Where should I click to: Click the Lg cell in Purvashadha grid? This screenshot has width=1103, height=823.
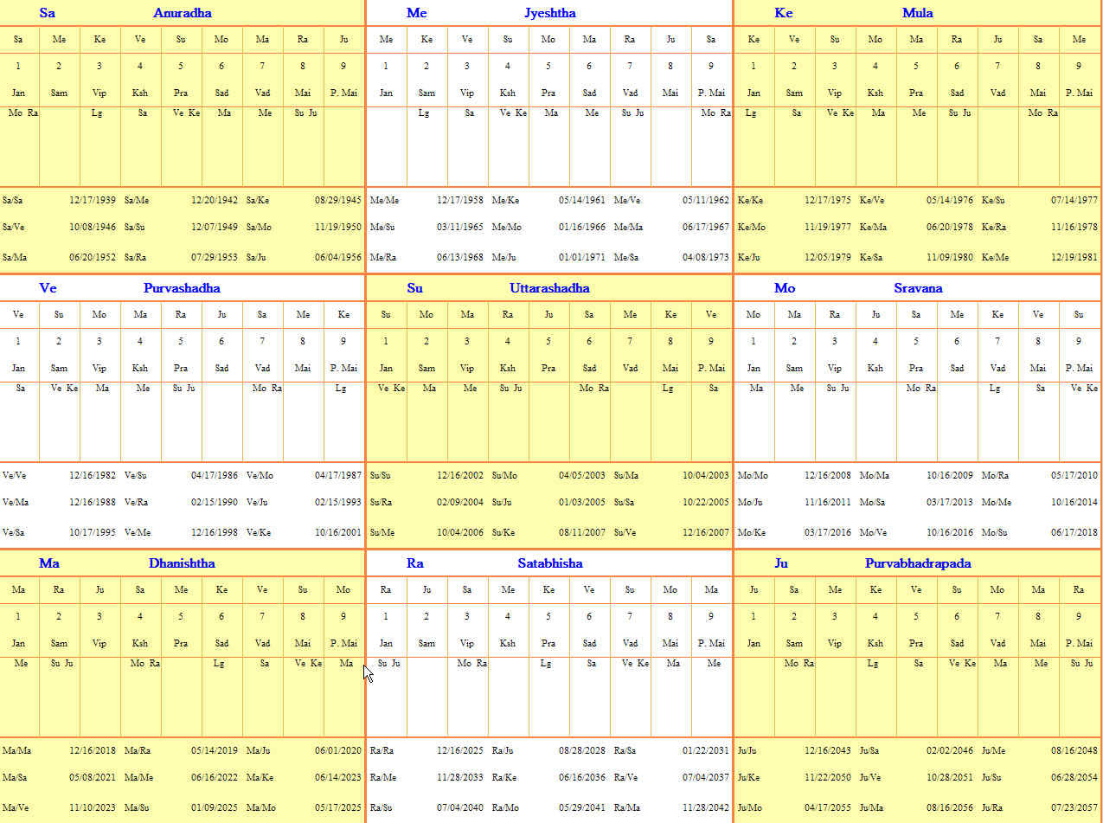click(x=342, y=388)
